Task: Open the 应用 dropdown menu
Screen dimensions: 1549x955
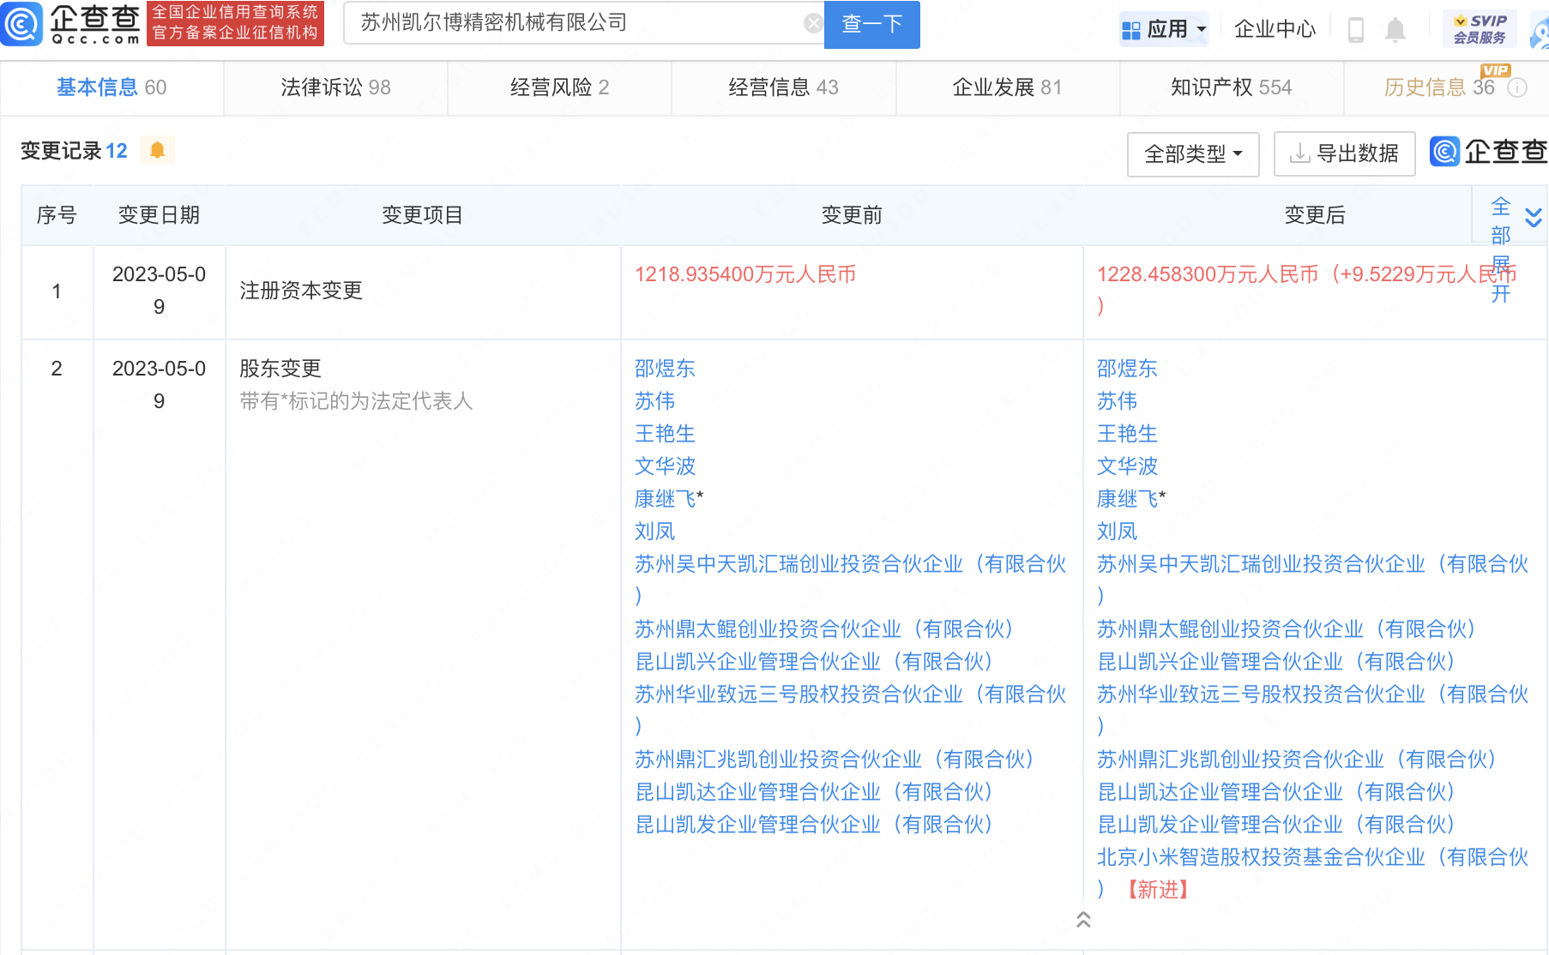Action: point(1165,30)
